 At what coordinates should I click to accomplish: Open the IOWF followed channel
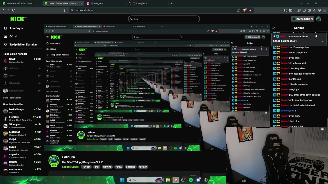click(x=22, y=61)
